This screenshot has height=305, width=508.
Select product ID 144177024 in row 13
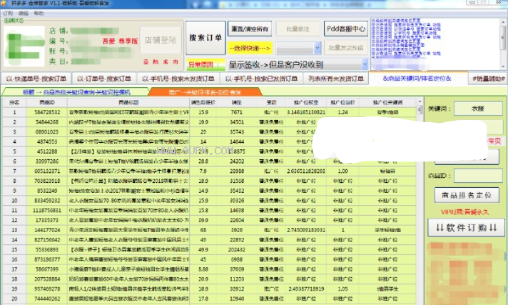47,230
